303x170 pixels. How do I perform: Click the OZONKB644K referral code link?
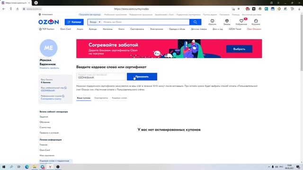click(x=48, y=91)
